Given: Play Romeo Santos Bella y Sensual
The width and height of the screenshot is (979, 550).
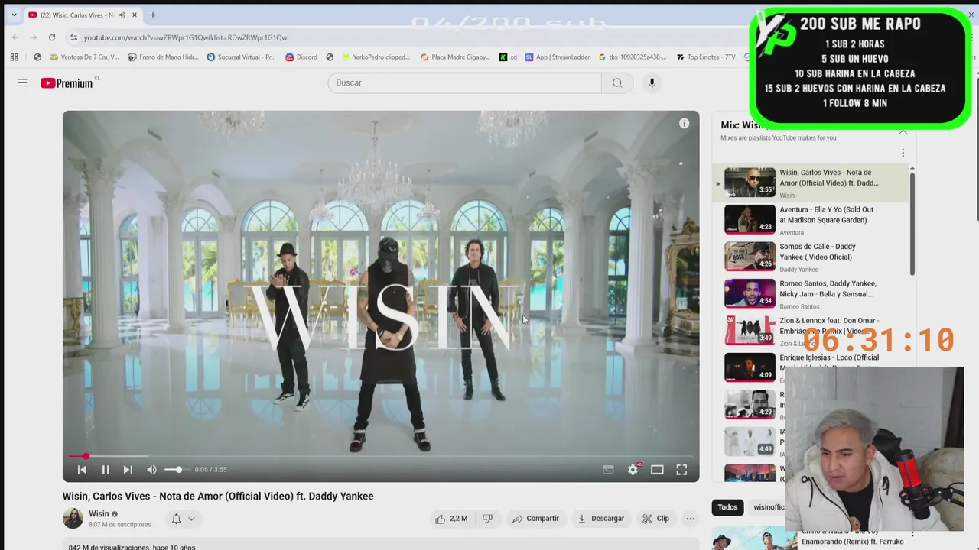Looking at the screenshot, I should 810,294.
